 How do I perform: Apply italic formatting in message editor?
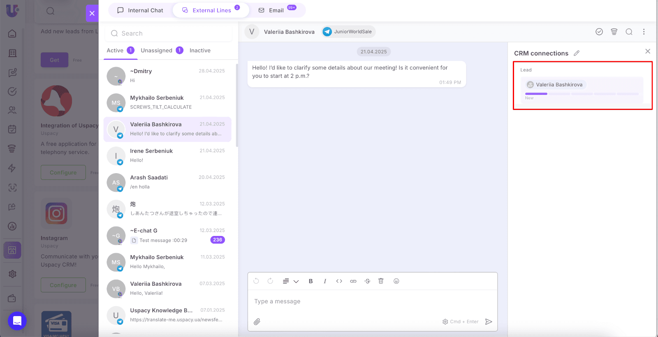tap(325, 281)
